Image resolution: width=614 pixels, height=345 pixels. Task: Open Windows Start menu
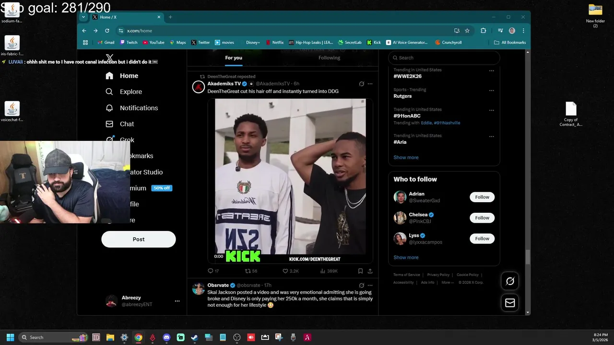click(x=10, y=337)
